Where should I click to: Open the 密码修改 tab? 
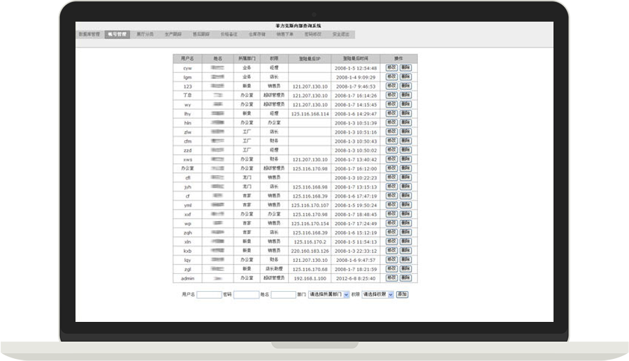pos(313,34)
